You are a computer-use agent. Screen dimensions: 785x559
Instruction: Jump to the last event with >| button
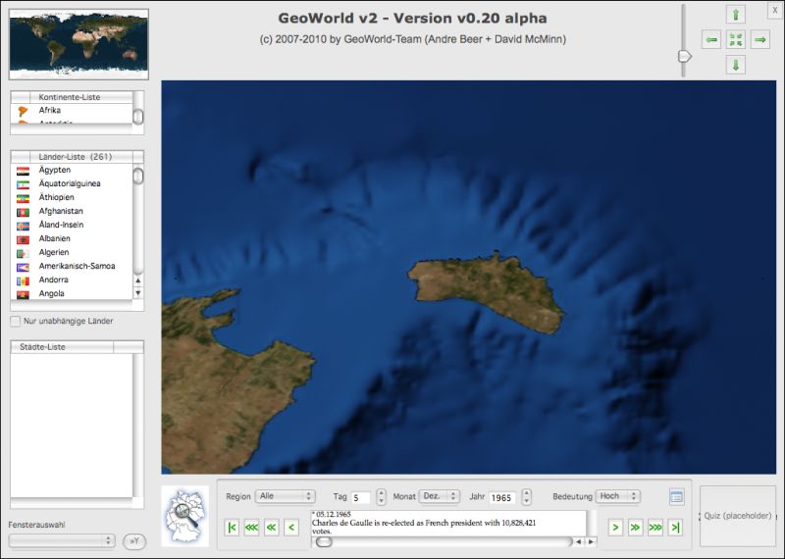click(675, 527)
